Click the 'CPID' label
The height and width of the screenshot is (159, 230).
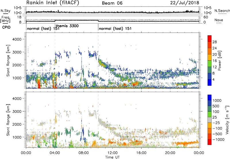(x=6, y=27)
